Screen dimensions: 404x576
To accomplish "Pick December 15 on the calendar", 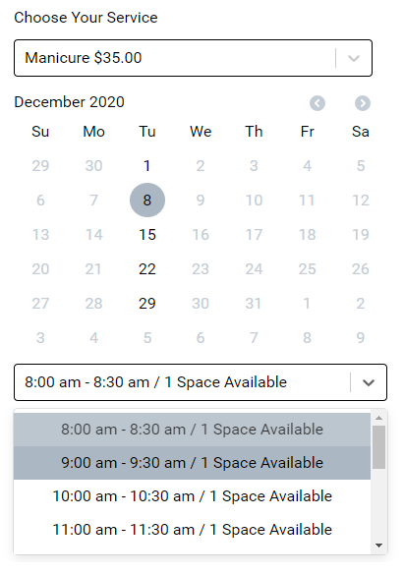I will pos(147,234).
